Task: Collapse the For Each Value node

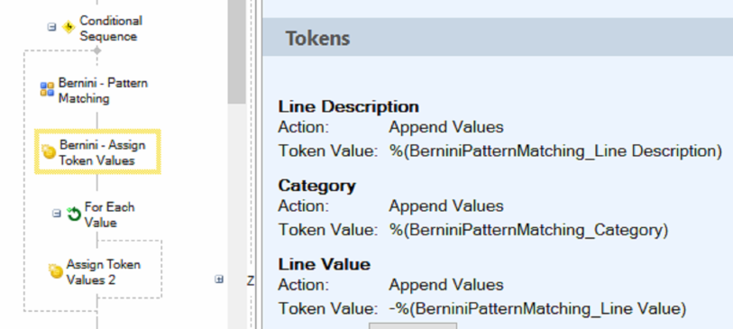Action: click(56, 214)
